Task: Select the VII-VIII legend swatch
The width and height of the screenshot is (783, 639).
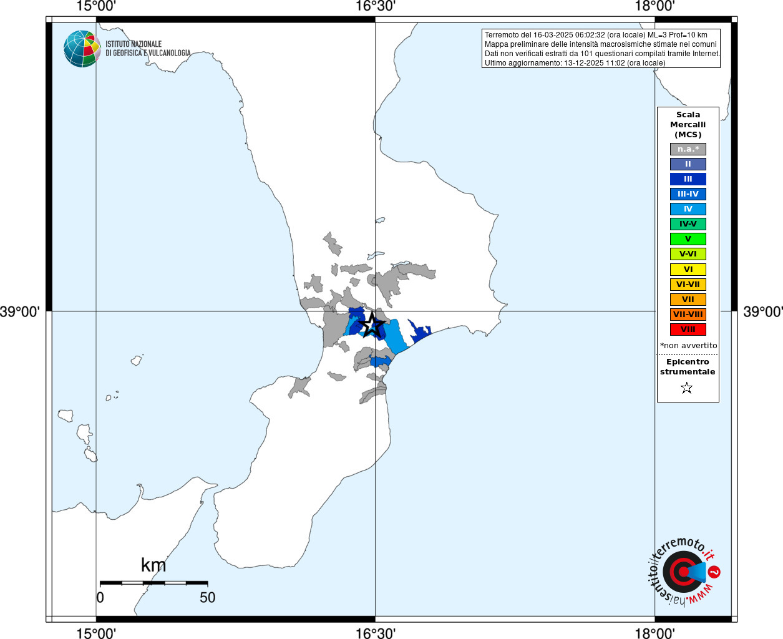Action: (688, 315)
